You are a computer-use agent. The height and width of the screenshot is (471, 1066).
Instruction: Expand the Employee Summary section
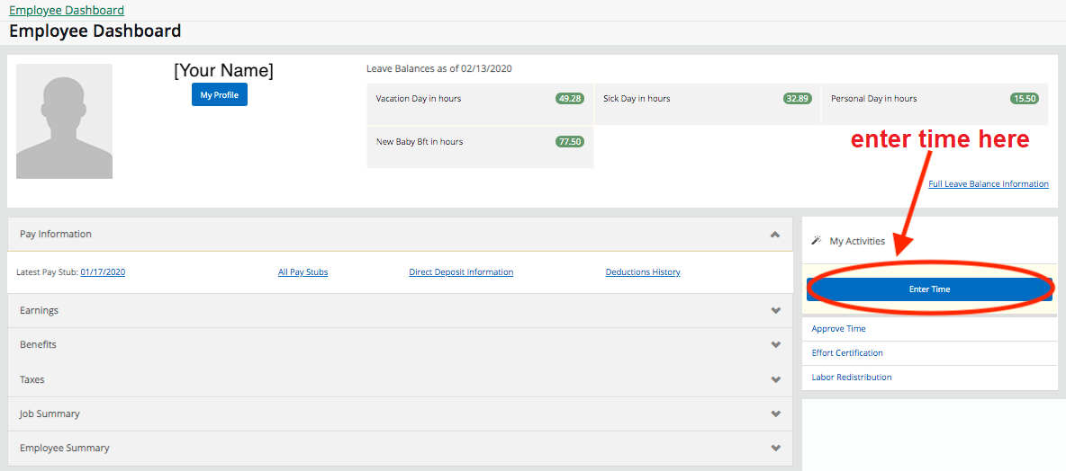coord(774,449)
